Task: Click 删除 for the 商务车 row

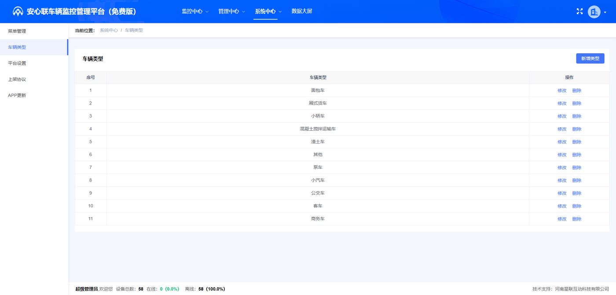Action: (577, 219)
